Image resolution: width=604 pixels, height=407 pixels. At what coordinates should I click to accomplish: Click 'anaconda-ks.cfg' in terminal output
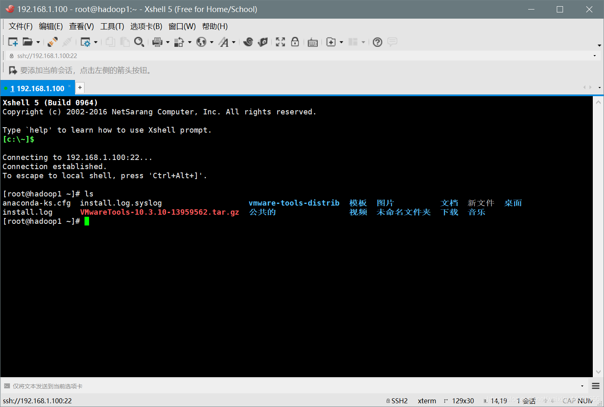tap(36, 203)
